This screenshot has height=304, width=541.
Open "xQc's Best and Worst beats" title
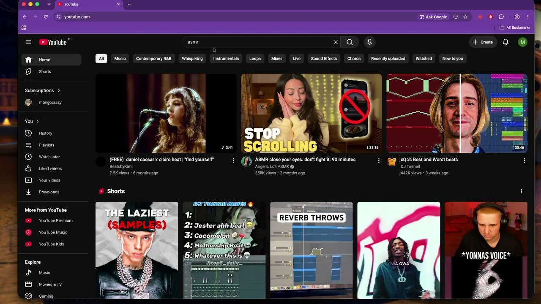(x=429, y=160)
